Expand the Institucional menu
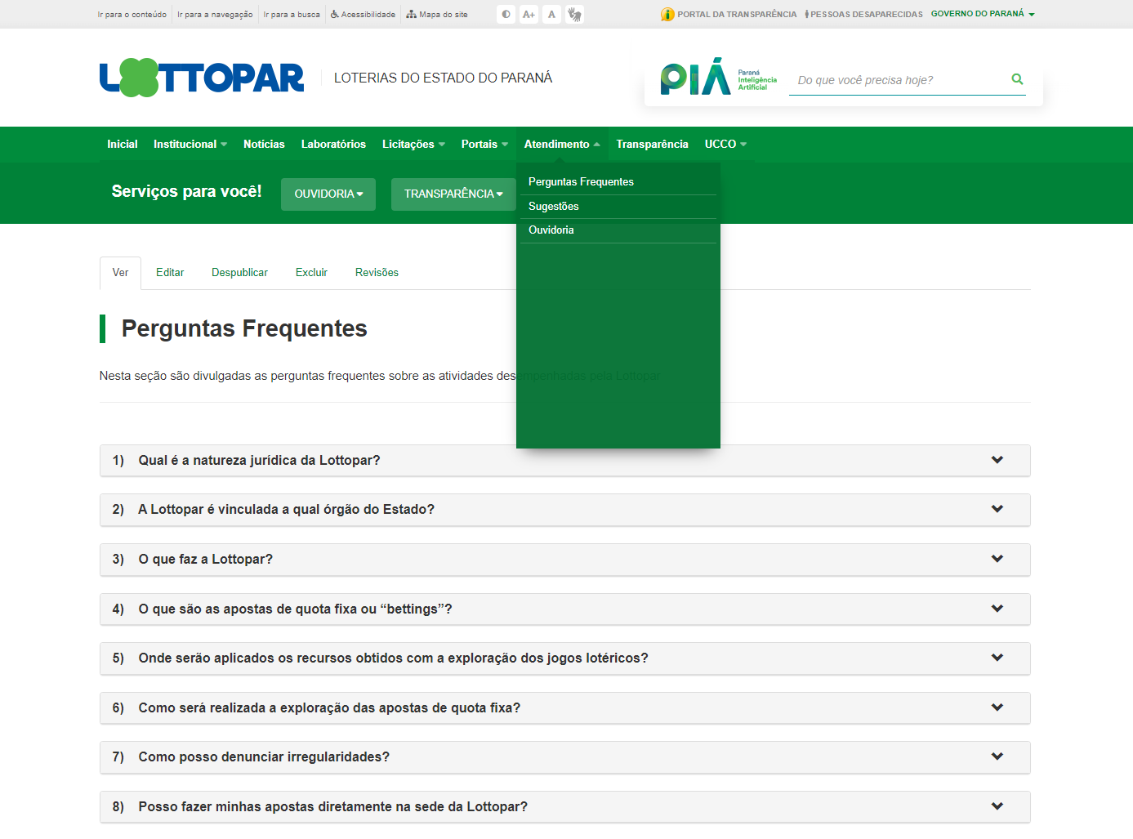Screen dimensions: 1133x839 tap(190, 144)
